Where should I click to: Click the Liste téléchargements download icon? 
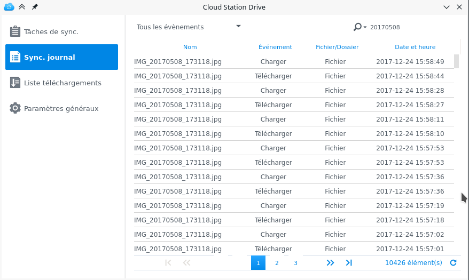pyautogui.click(x=15, y=83)
